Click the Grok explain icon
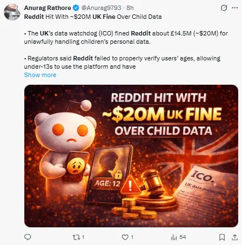This screenshot has width=242, height=245. pos(224,8)
